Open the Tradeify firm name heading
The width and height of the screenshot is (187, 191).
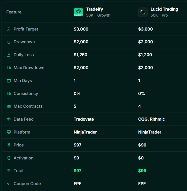point(95,9)
